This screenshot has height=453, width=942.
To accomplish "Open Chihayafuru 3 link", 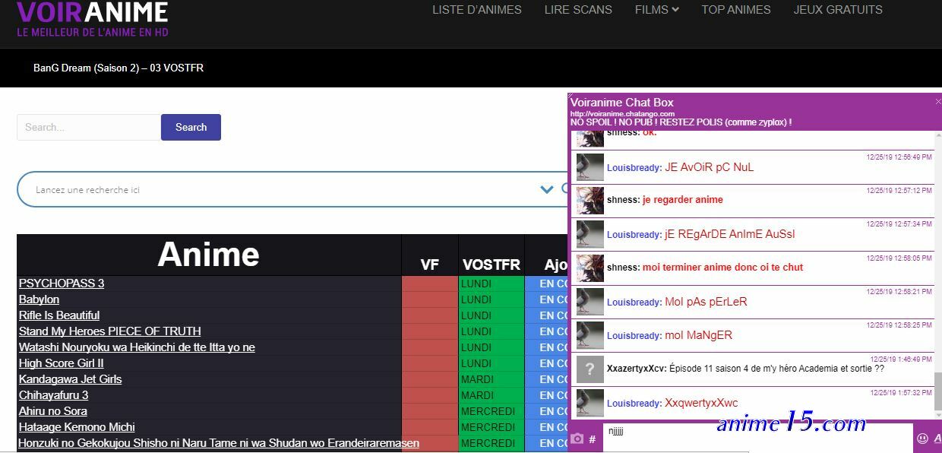I will 54,395.
